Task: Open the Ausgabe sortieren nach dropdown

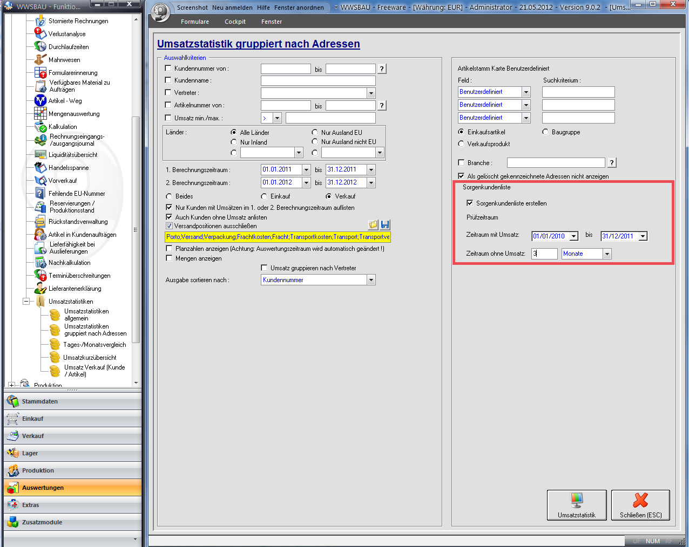Action: pyautogui.click(x=371, y=280)
